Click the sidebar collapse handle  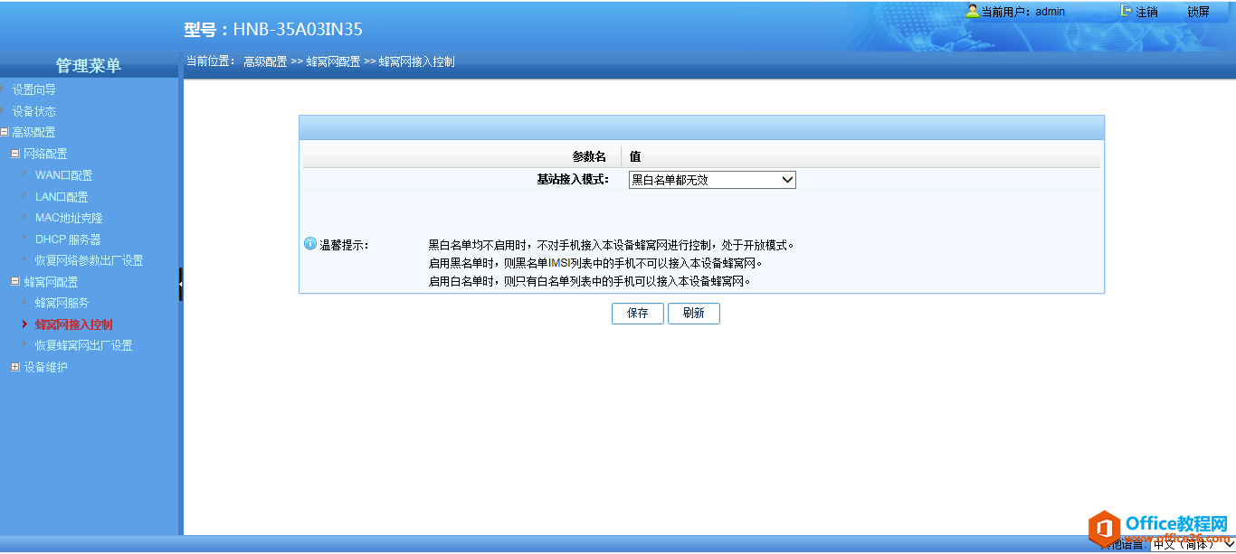click(180, 284)
